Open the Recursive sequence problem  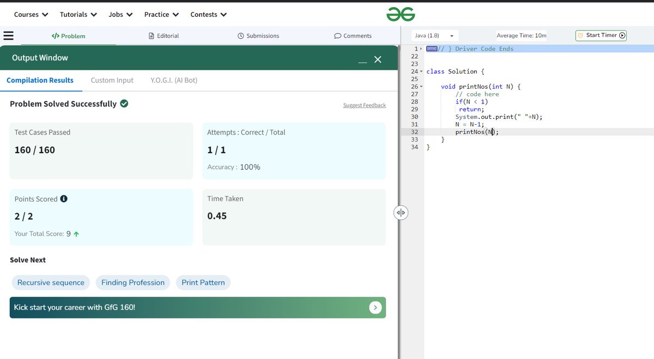point(51,283)
